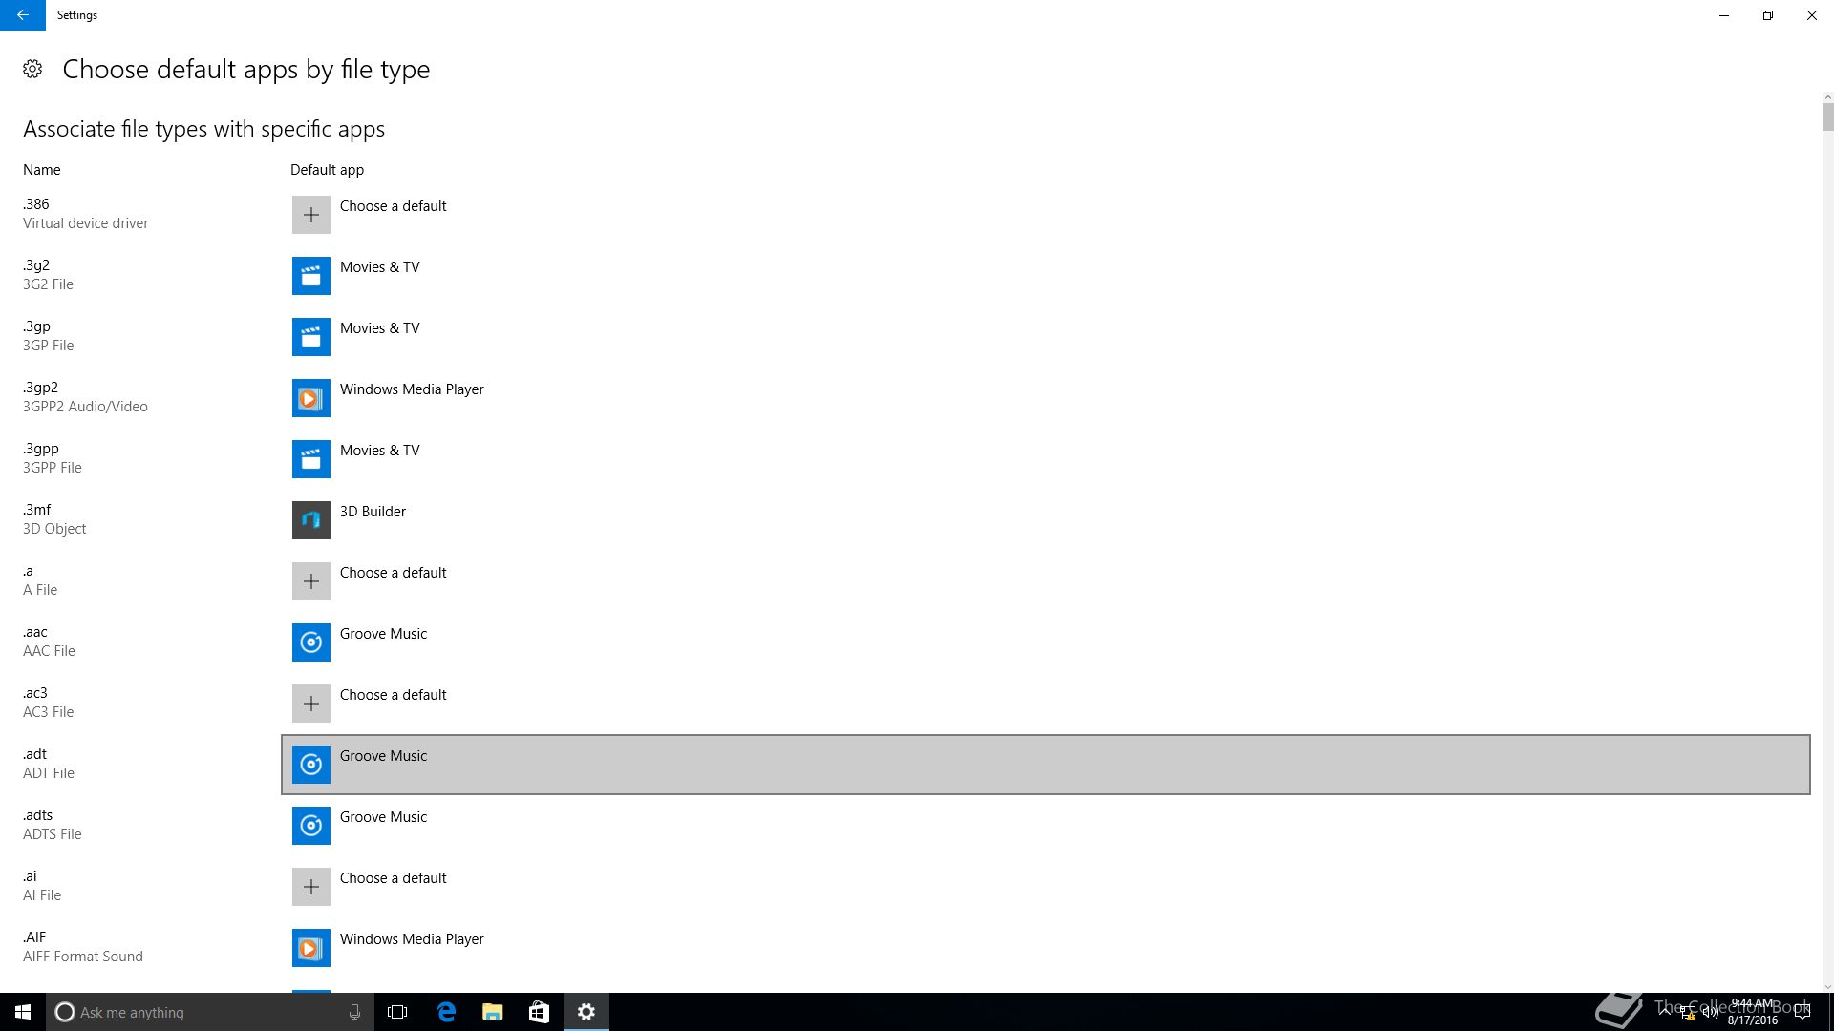
Task: Change Groove Music default for .aac
Action: point(383,634)
